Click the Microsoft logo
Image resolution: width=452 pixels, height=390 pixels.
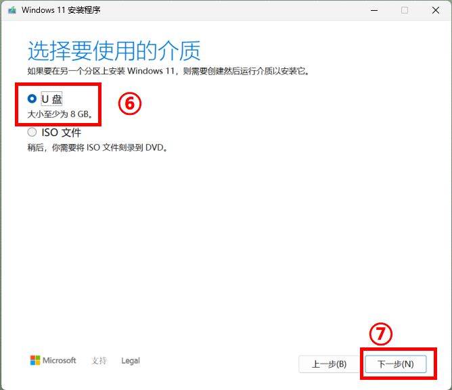53,360
